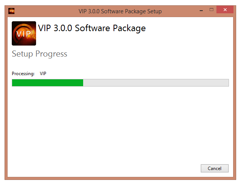Cancel the VIP setup installation
243x186 pixels.
[x=215, y=168]
